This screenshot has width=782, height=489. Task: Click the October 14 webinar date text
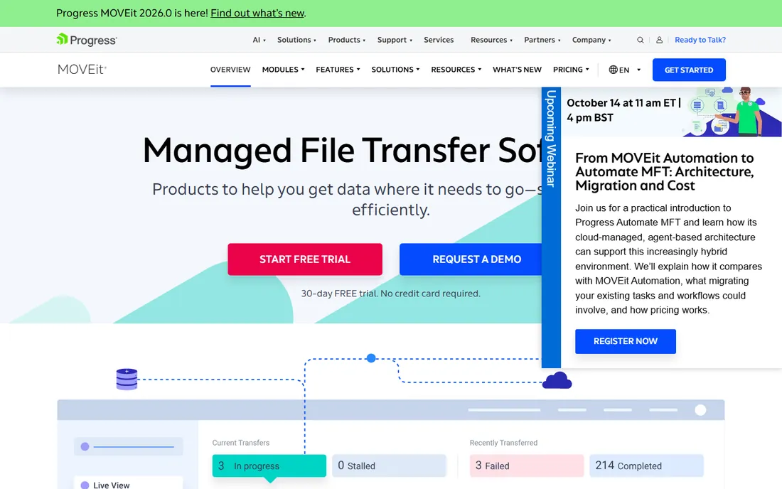[624, 110]
